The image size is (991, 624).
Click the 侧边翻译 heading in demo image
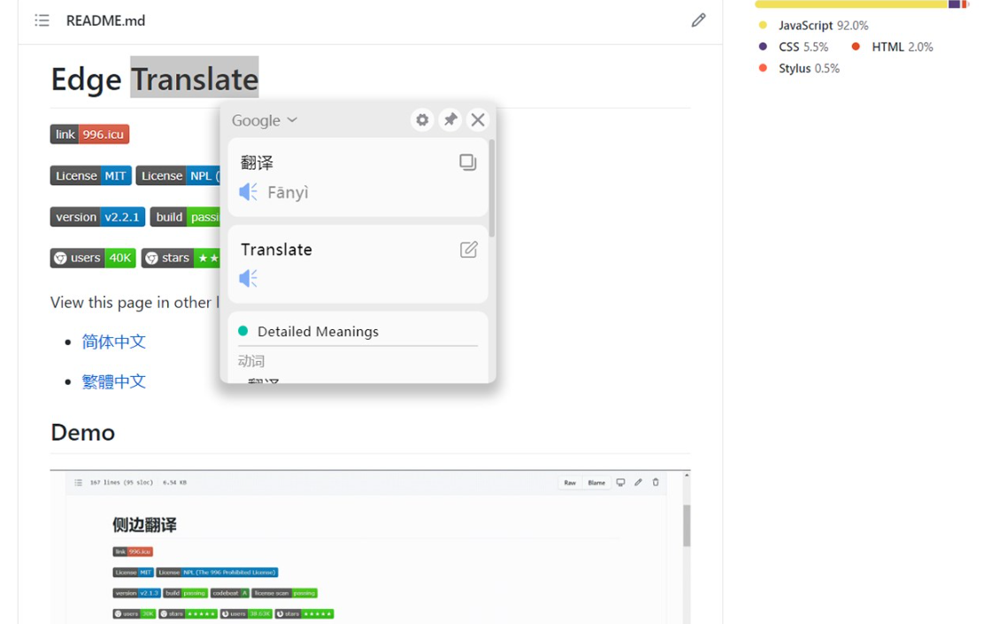145,525
